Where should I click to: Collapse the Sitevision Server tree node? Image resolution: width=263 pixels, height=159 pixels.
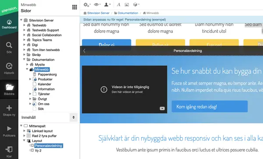click(x=21, y=20)
